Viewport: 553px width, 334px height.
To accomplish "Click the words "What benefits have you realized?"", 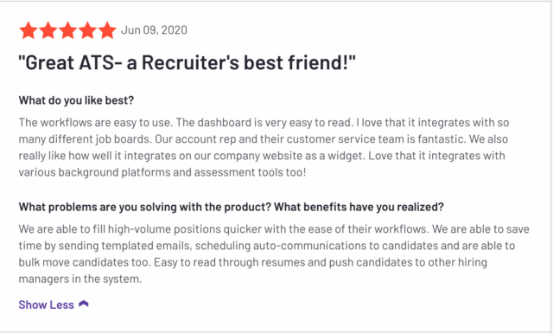I will pos(359,207).
